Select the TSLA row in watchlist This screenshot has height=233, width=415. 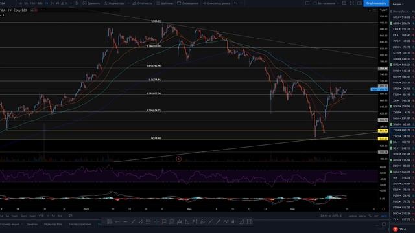(403, 130)
